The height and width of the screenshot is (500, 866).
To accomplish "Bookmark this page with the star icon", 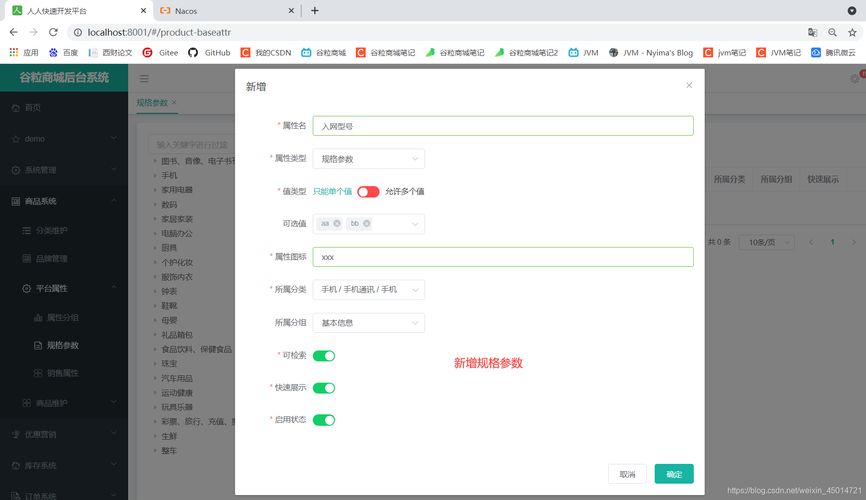I will pyautogui.click(x=852, y=32).
